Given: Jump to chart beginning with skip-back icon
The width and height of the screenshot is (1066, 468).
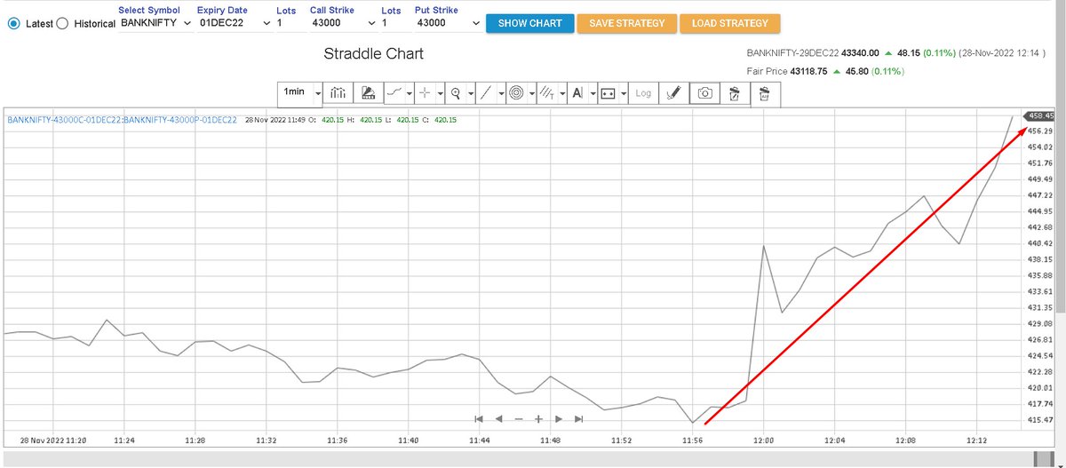Looking at the screenshot, I should [x=478, y=418].
